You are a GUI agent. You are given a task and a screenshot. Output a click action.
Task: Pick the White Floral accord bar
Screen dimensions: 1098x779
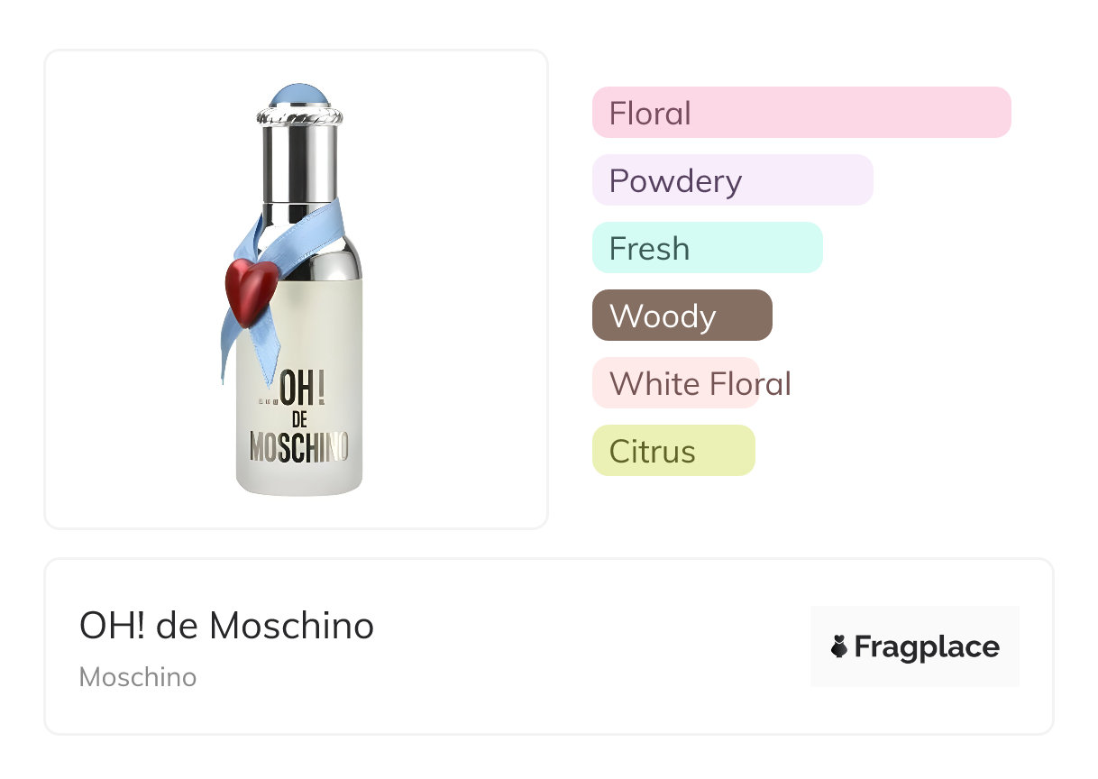point(676,383)
